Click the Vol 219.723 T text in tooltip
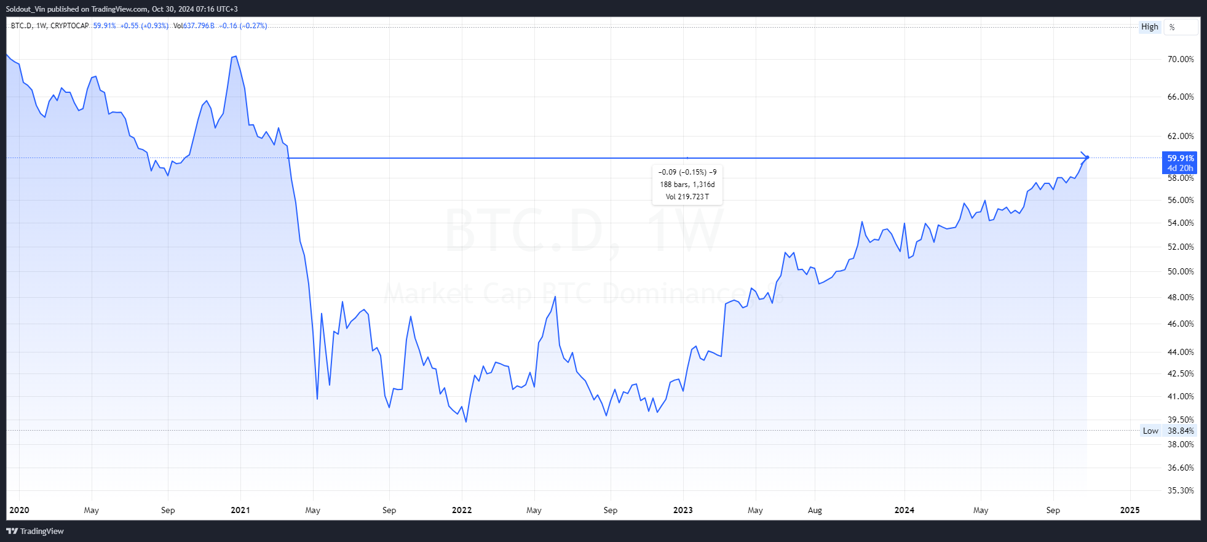 click(x=687, y=197)
